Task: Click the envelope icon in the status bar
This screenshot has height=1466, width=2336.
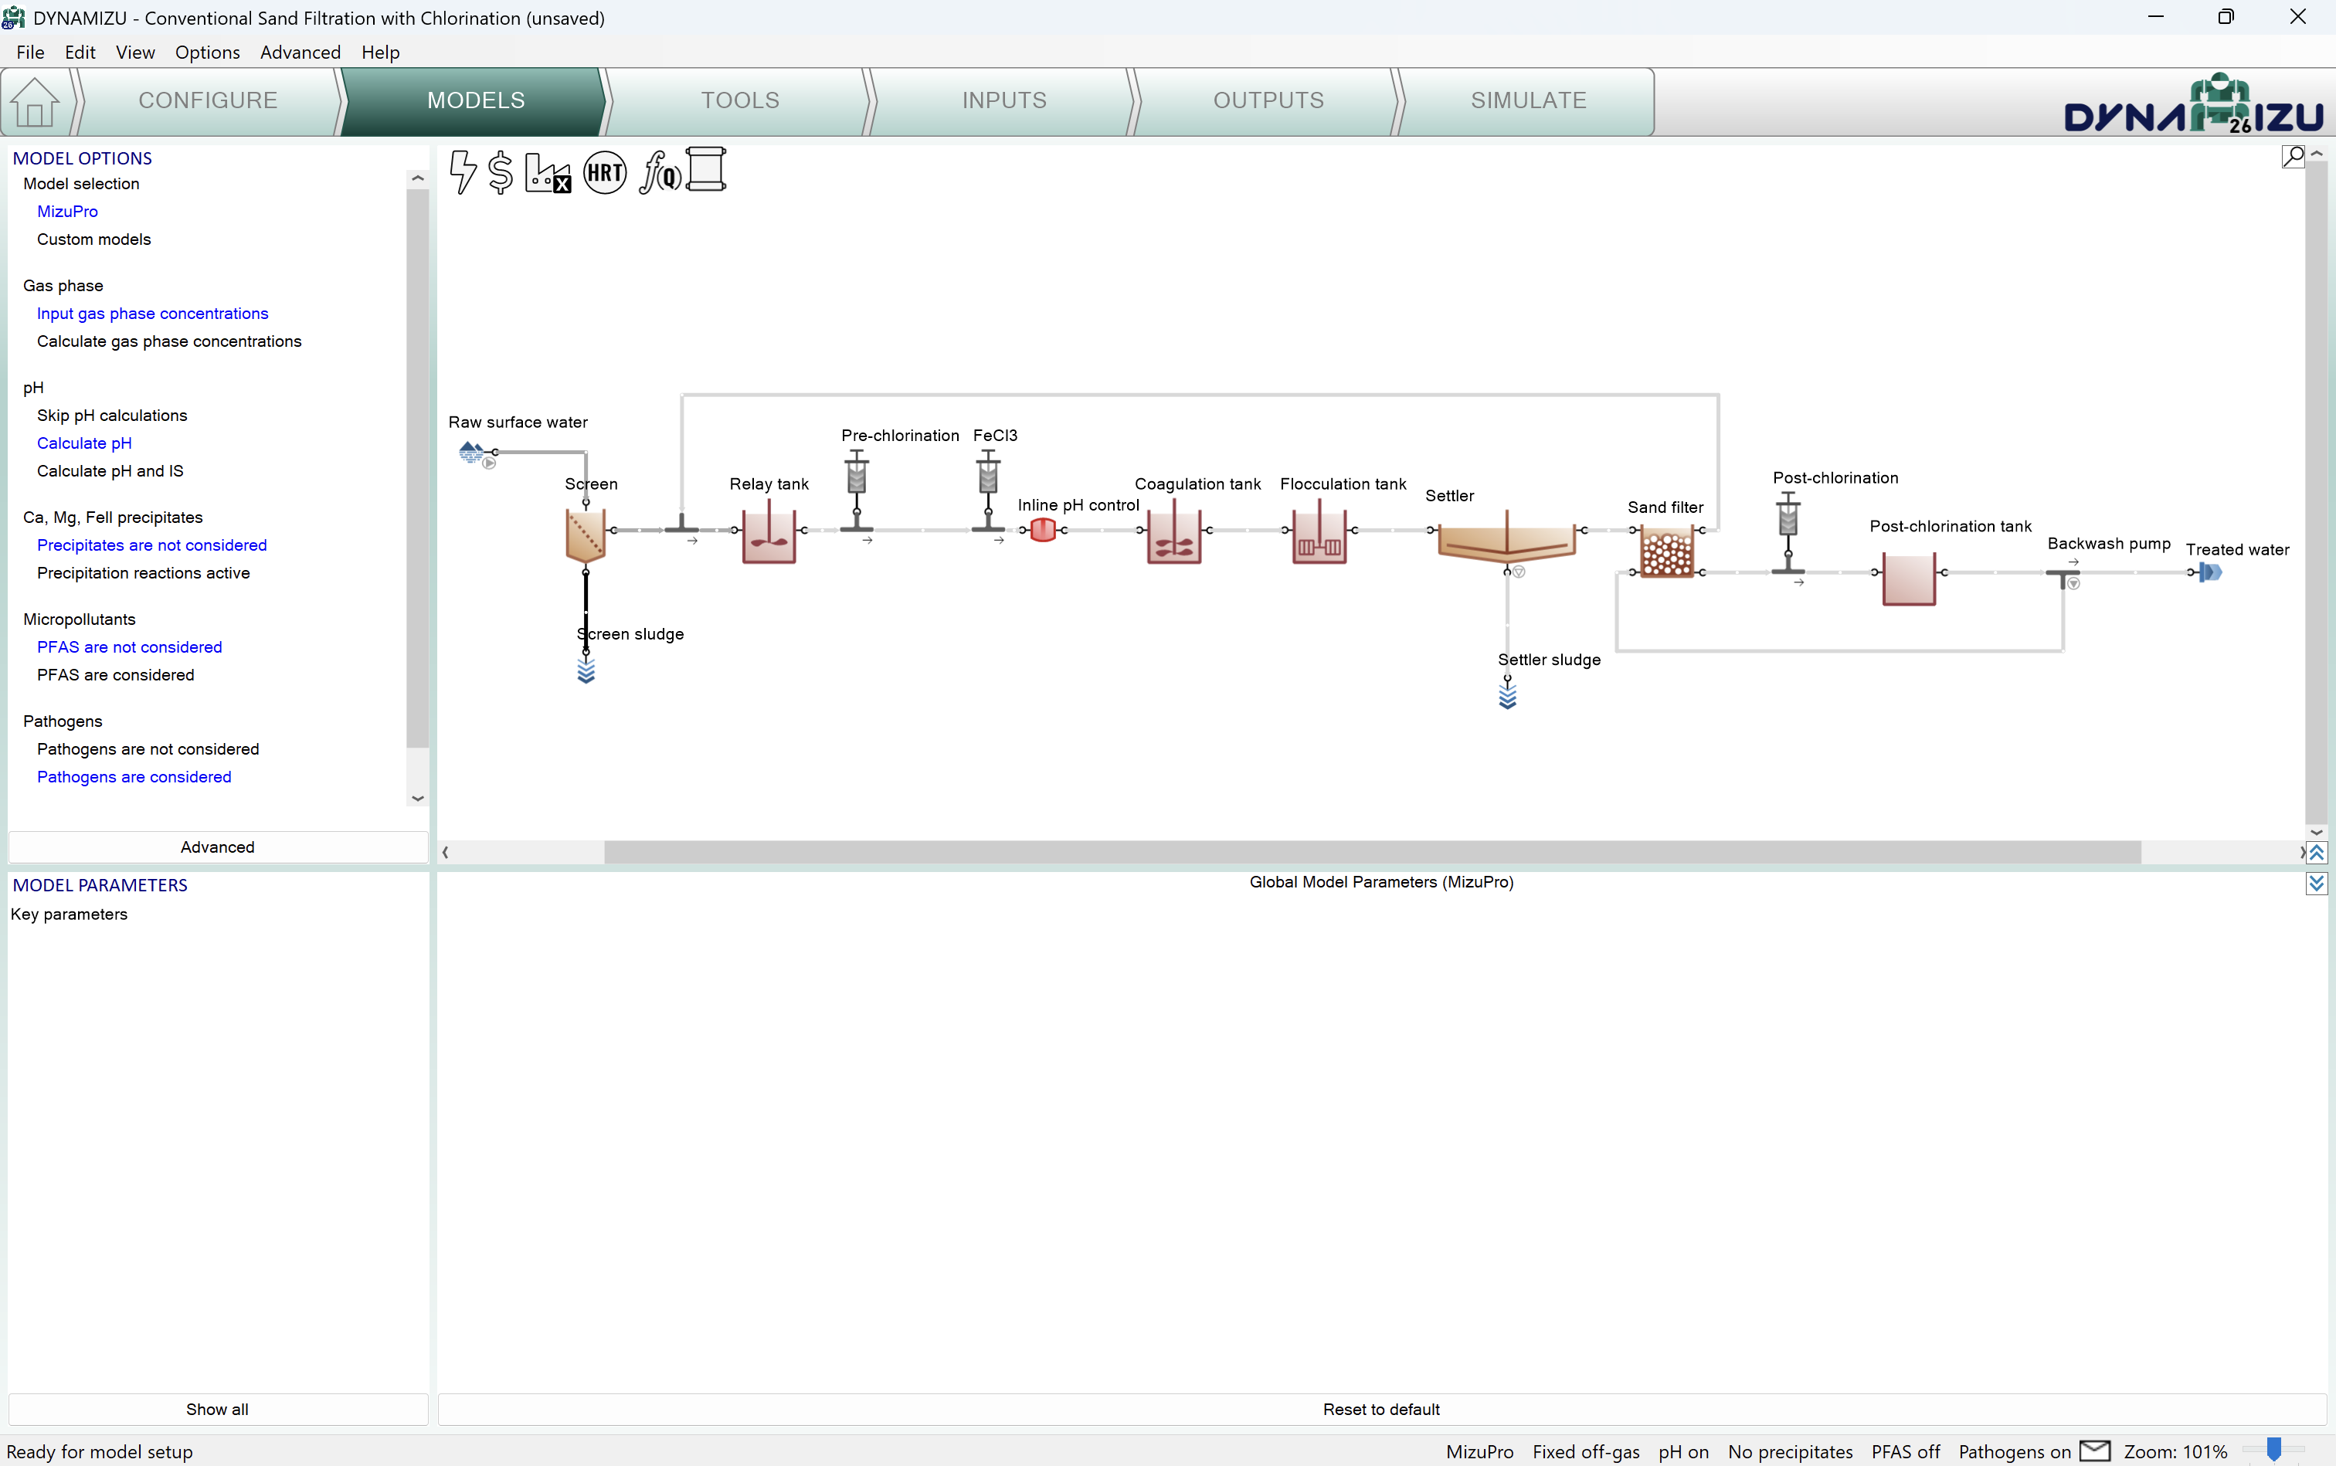Action: click(x=2096, y=1451)
